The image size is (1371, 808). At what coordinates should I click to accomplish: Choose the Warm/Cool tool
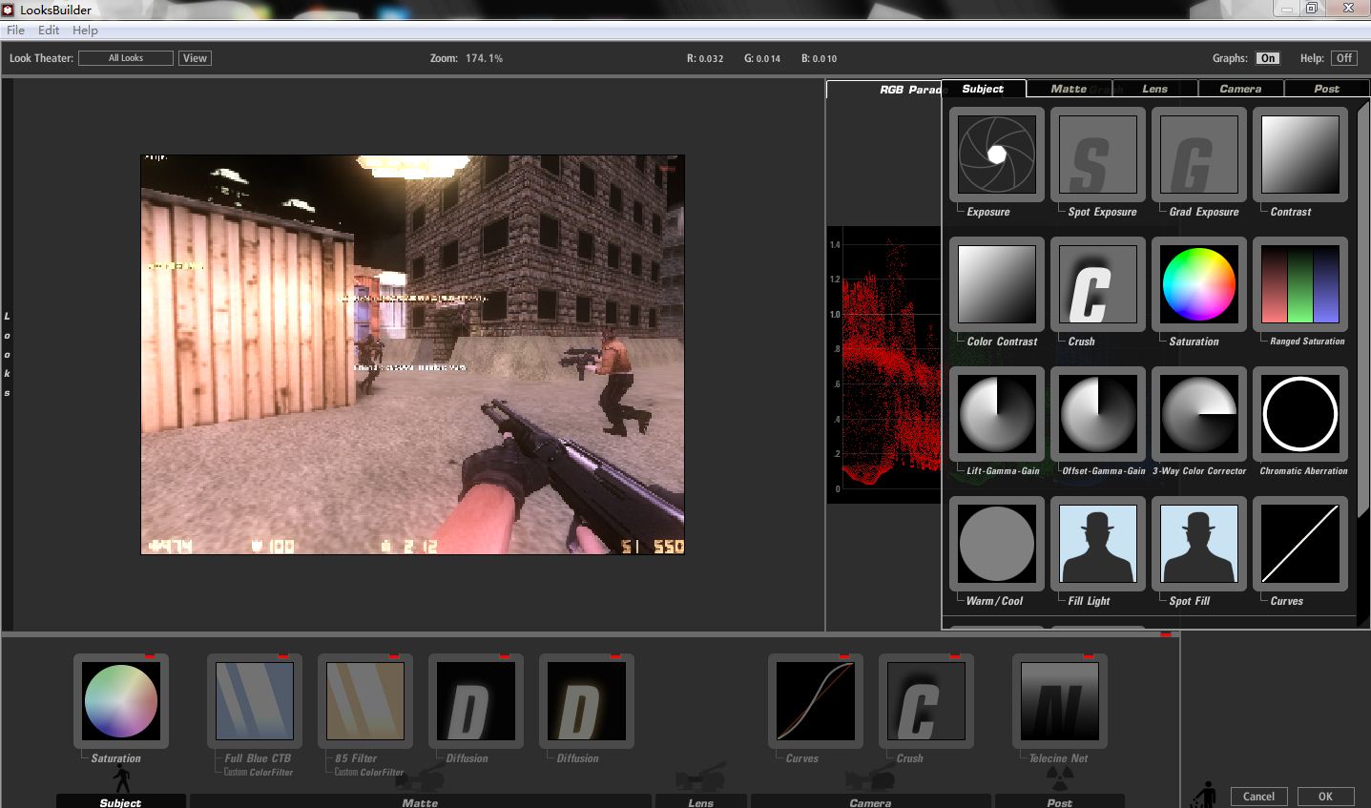[996, 544]
